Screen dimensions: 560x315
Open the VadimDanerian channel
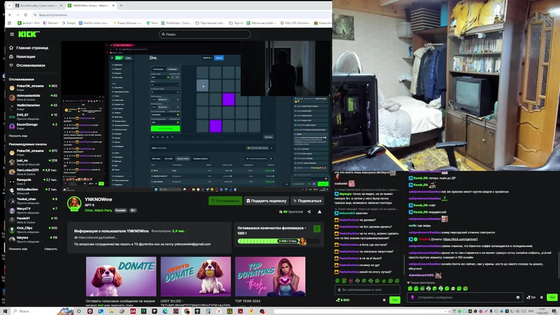pyautogui.click(x=33, y=107)
